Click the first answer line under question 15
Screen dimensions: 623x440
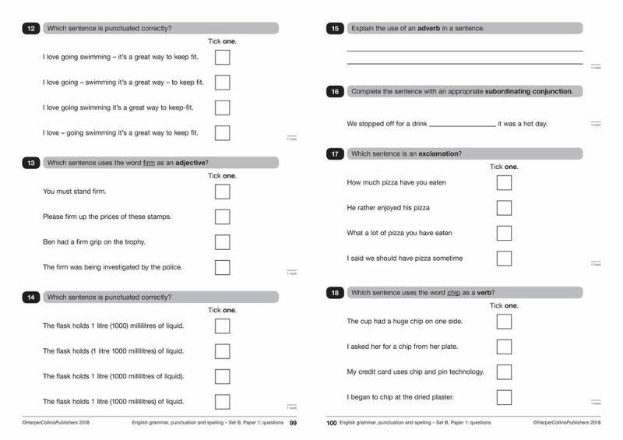coord(464,50)
